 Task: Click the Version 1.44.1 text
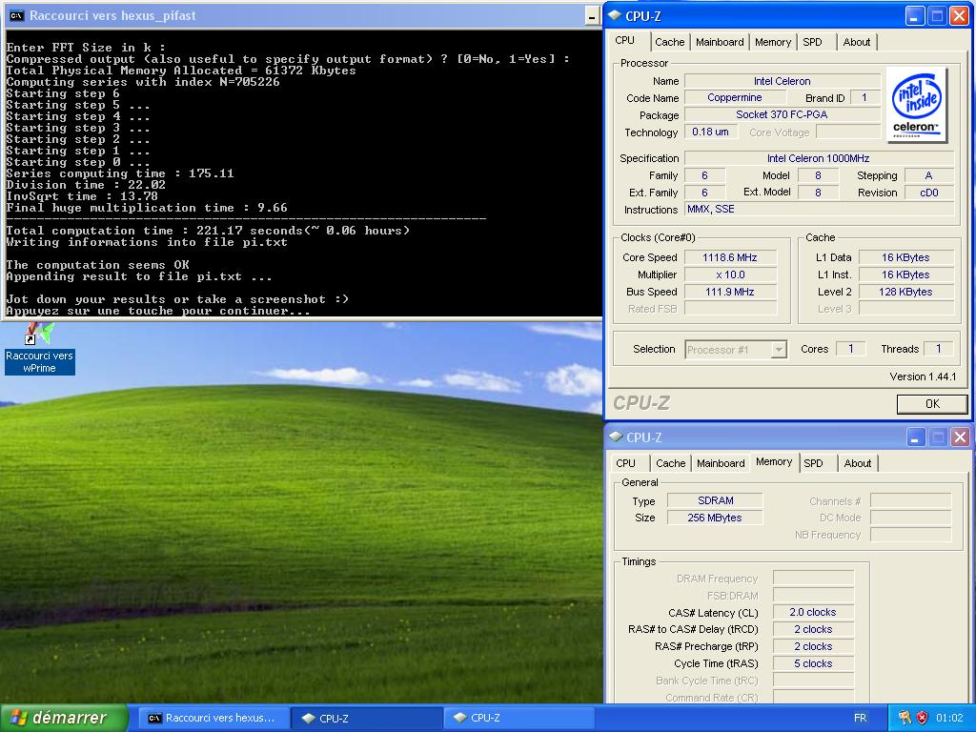(x=923, y=376)
